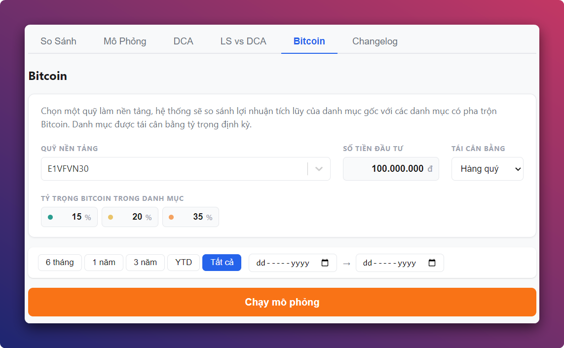
Task: Select the 3 năm time range
Action: 145,262
